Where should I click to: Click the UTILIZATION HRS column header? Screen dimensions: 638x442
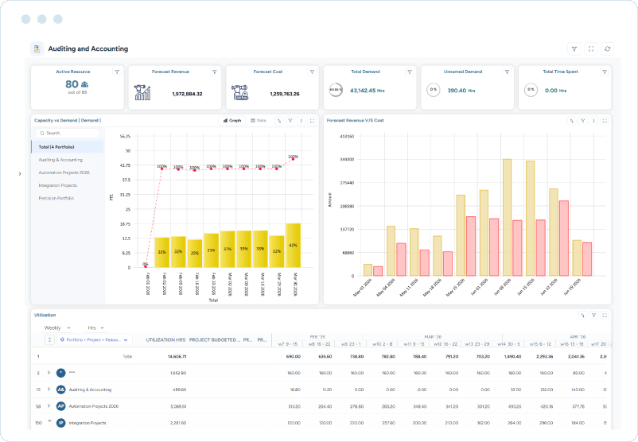point(165,340)
